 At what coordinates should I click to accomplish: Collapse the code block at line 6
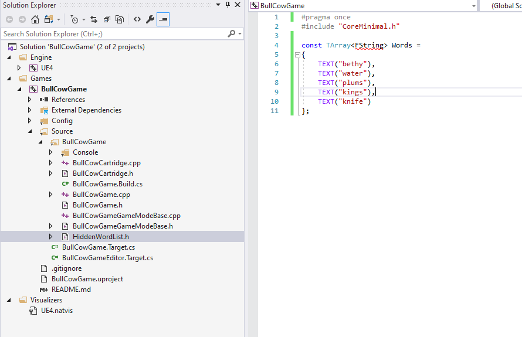(298, 55)
